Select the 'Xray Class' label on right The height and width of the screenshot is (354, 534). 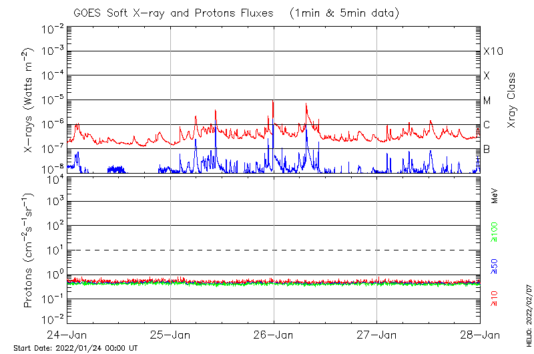click(x=511, y=101)
